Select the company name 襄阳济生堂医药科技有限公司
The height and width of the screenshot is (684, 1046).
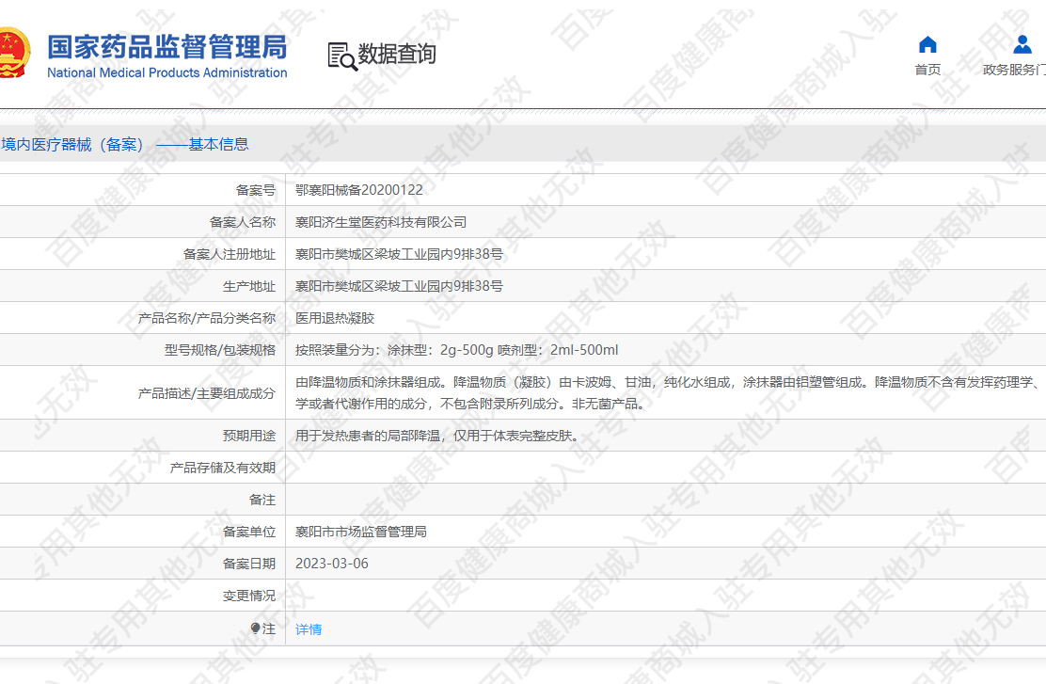tap(381, 222)
